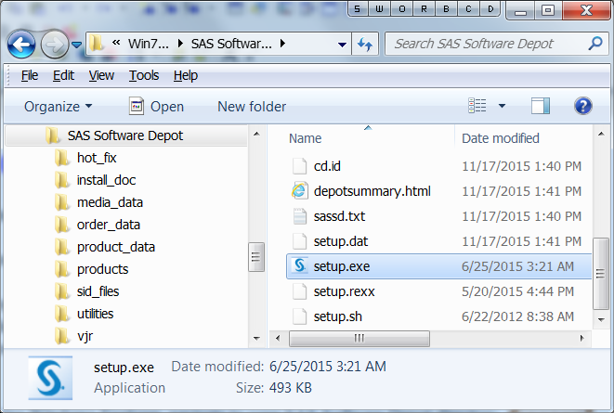
Task: Open the File menu
Action: 29,75
